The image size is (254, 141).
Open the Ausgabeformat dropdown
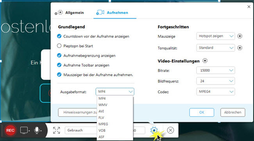(115, 92)
